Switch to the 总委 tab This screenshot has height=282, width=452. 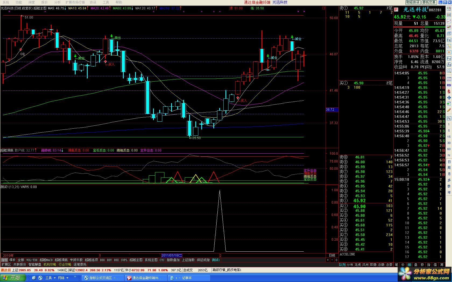tap(389, 265)
